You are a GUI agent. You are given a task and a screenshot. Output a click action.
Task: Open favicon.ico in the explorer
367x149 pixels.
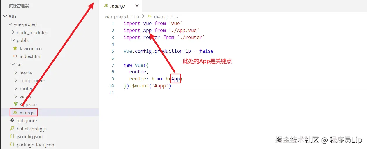coord(31,48)
